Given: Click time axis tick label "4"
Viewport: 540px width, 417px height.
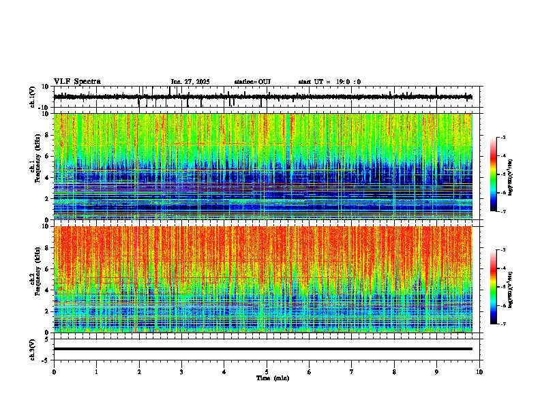Looking at the screenshot, I should coord(224,372).
